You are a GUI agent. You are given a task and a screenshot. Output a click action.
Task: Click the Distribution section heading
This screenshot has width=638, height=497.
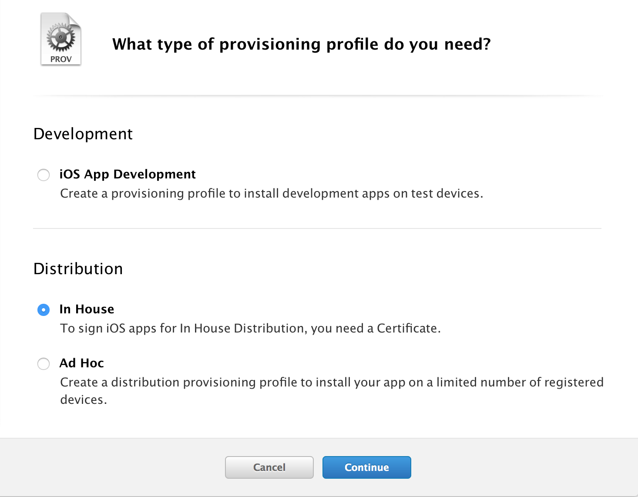click(x=78, y=269)
